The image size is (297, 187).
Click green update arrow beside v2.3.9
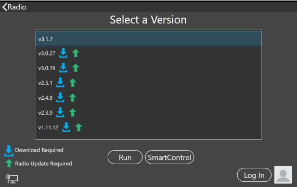pyautogui.click(x=72, y=113)
